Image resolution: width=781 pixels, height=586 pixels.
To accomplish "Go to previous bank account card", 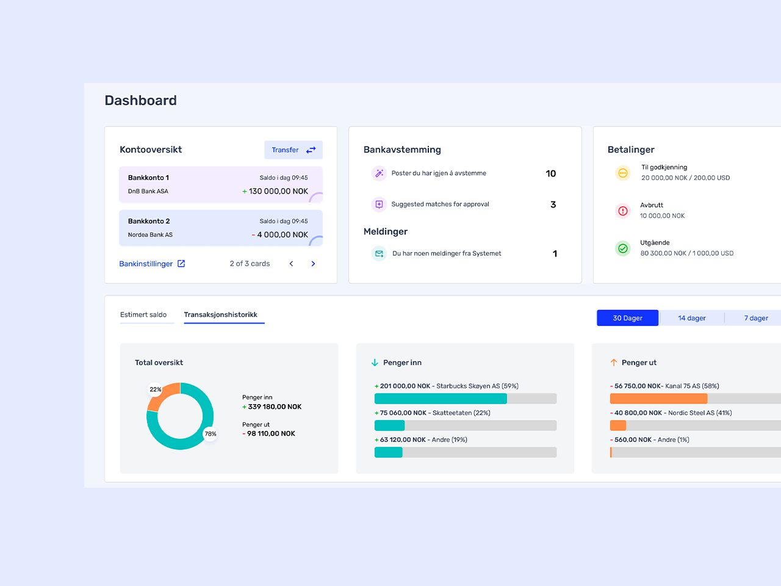I will tap(291, 264).
